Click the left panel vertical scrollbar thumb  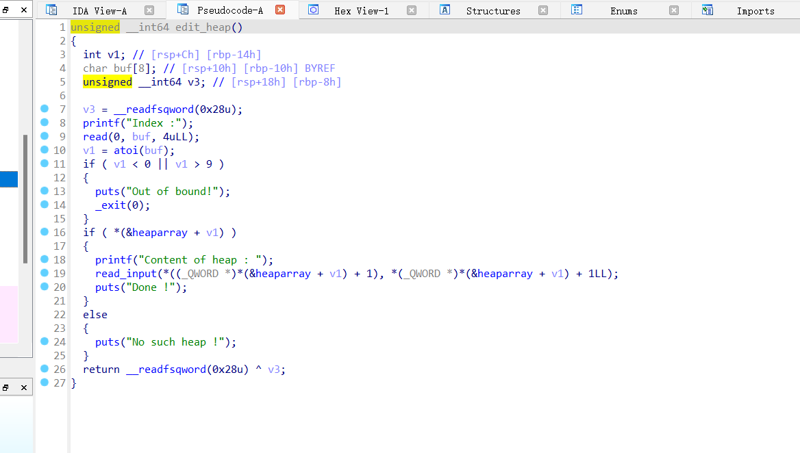25,199
